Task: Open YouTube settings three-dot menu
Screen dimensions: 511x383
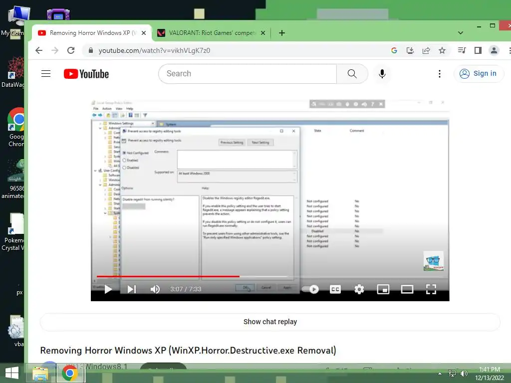Action: 439,74
